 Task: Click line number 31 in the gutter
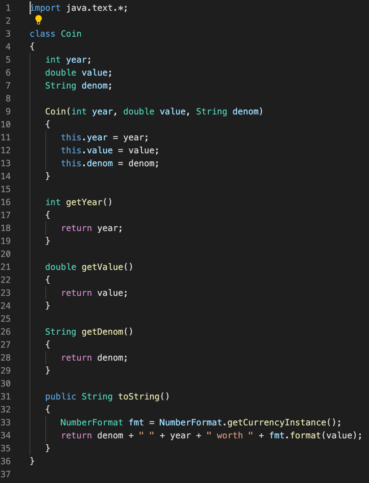6,397
